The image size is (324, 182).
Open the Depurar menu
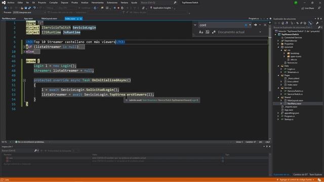click(64, 3)
